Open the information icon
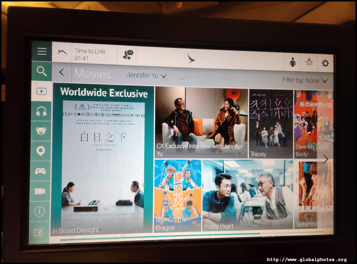The height and width of the screenshot is (264, 357). point(40,211)
